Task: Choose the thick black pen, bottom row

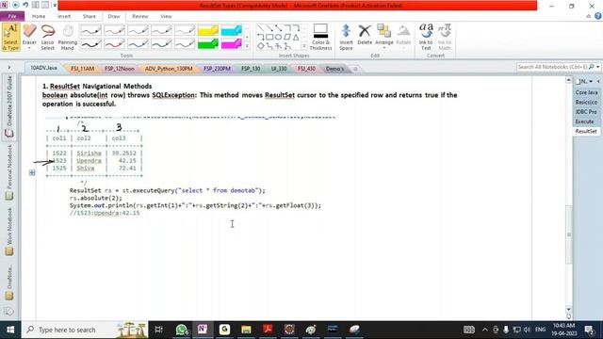Action: [x=91, y=44]
